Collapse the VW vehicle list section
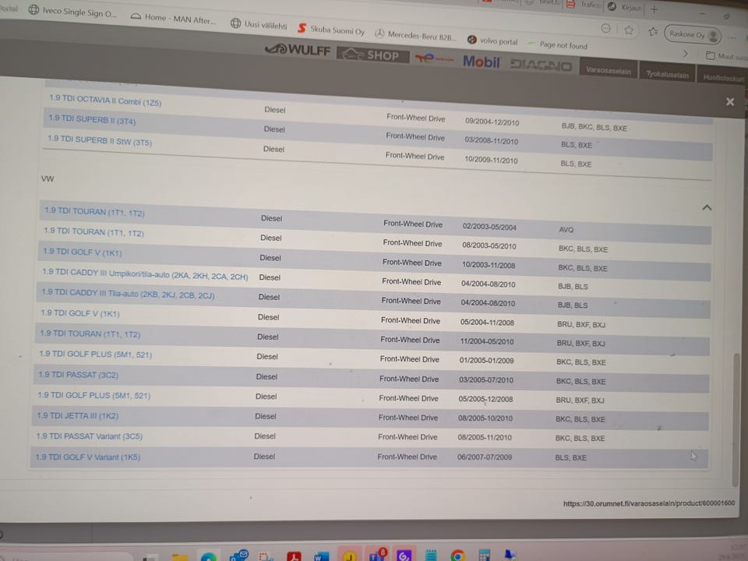The height and width of the screenshot is (561, 748). coord(707,207)
